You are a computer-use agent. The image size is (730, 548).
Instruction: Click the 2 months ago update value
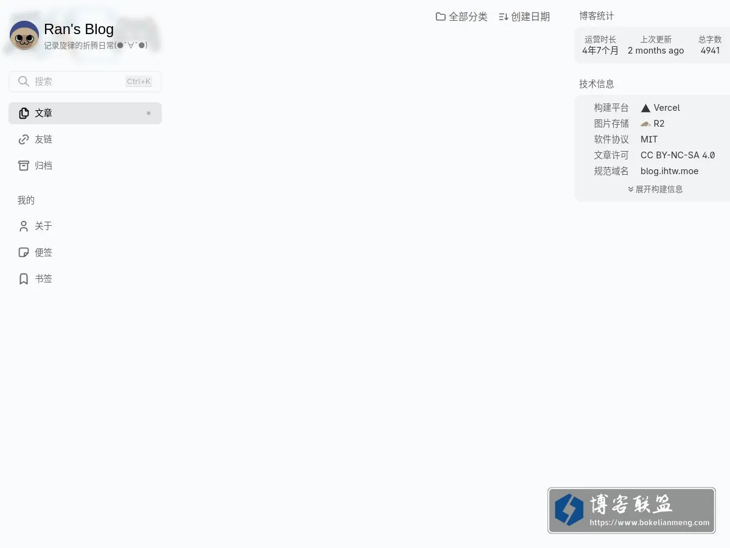pyautogui.click(x=656, y=51)
